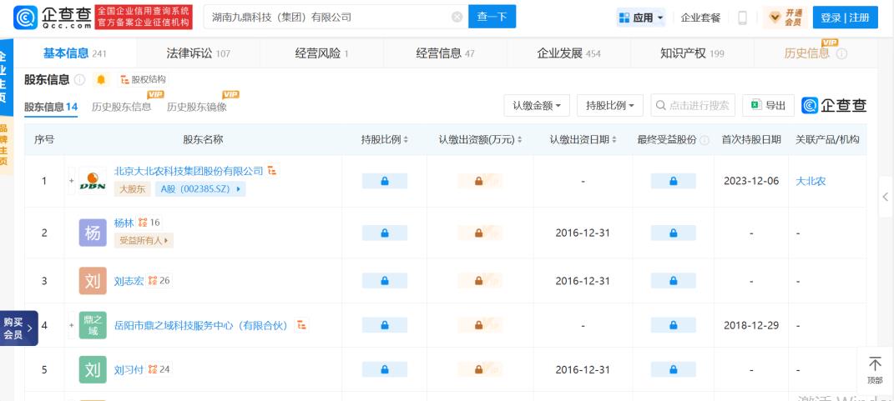894x401 pixels.
Task: Click 导出 export button
Action: point(769,105)
